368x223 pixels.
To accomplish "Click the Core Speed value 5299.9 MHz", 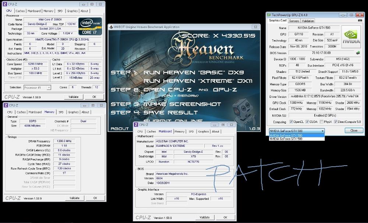I will [x=35, y=64].
